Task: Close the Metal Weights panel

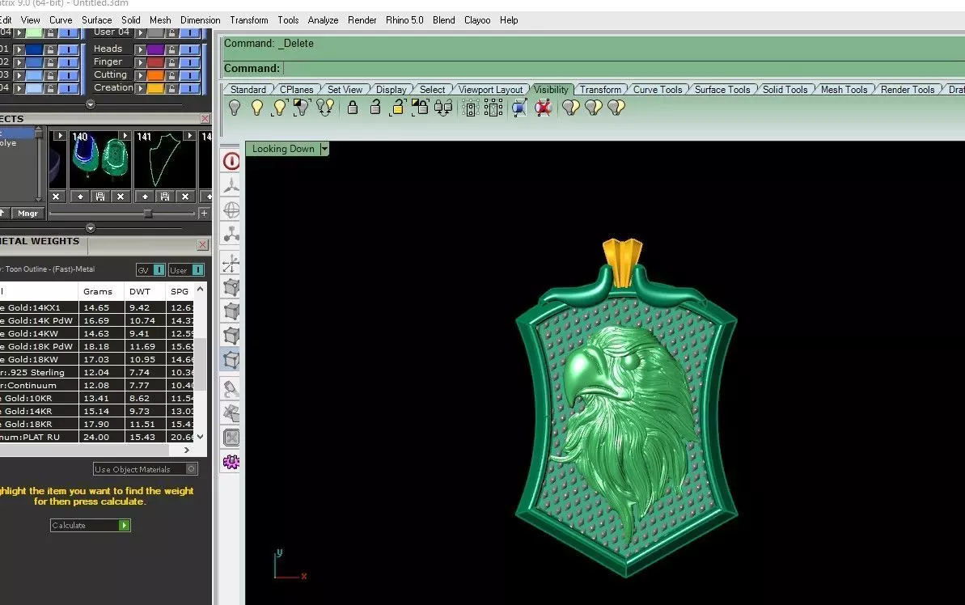Action: [x=202, y=245]
